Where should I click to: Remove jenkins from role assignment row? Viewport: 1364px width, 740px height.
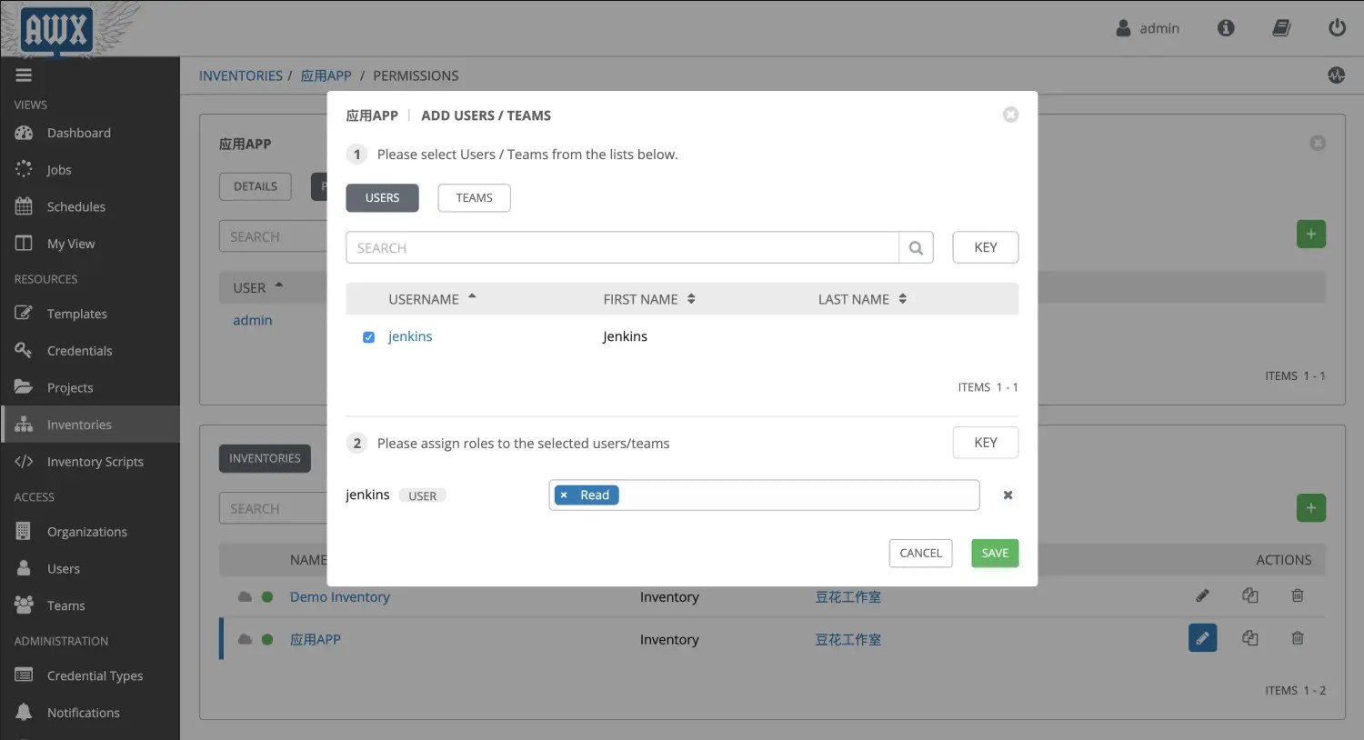pos(1008,495)
